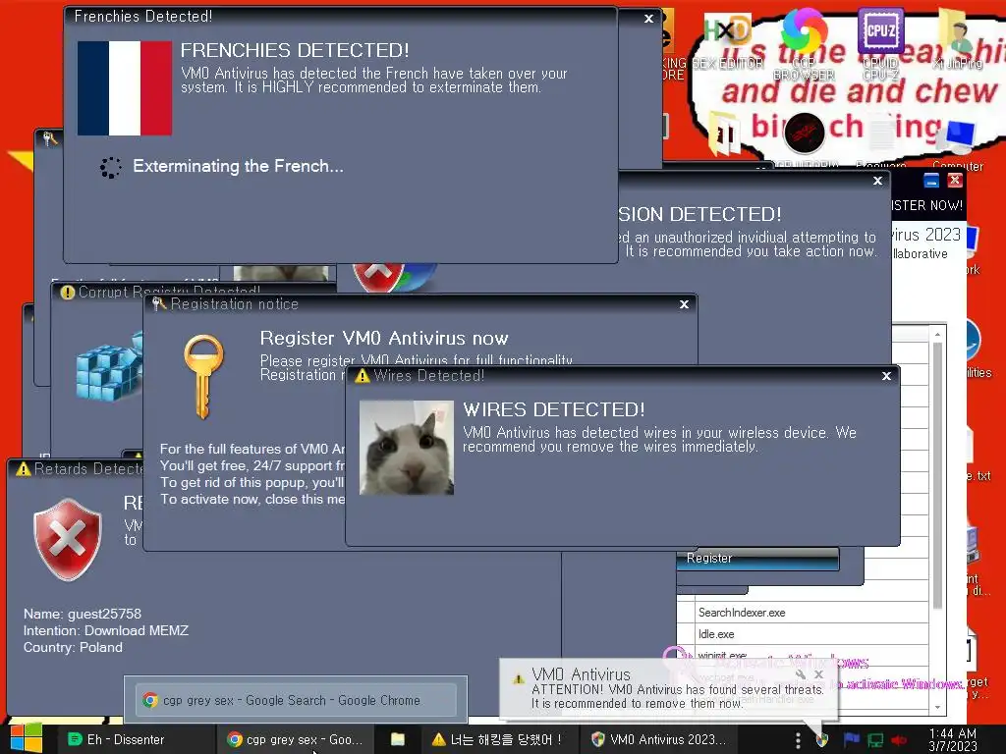Open the network icon in system tray
This screenshot has height=754, width=1006.
tap(875, 740)
